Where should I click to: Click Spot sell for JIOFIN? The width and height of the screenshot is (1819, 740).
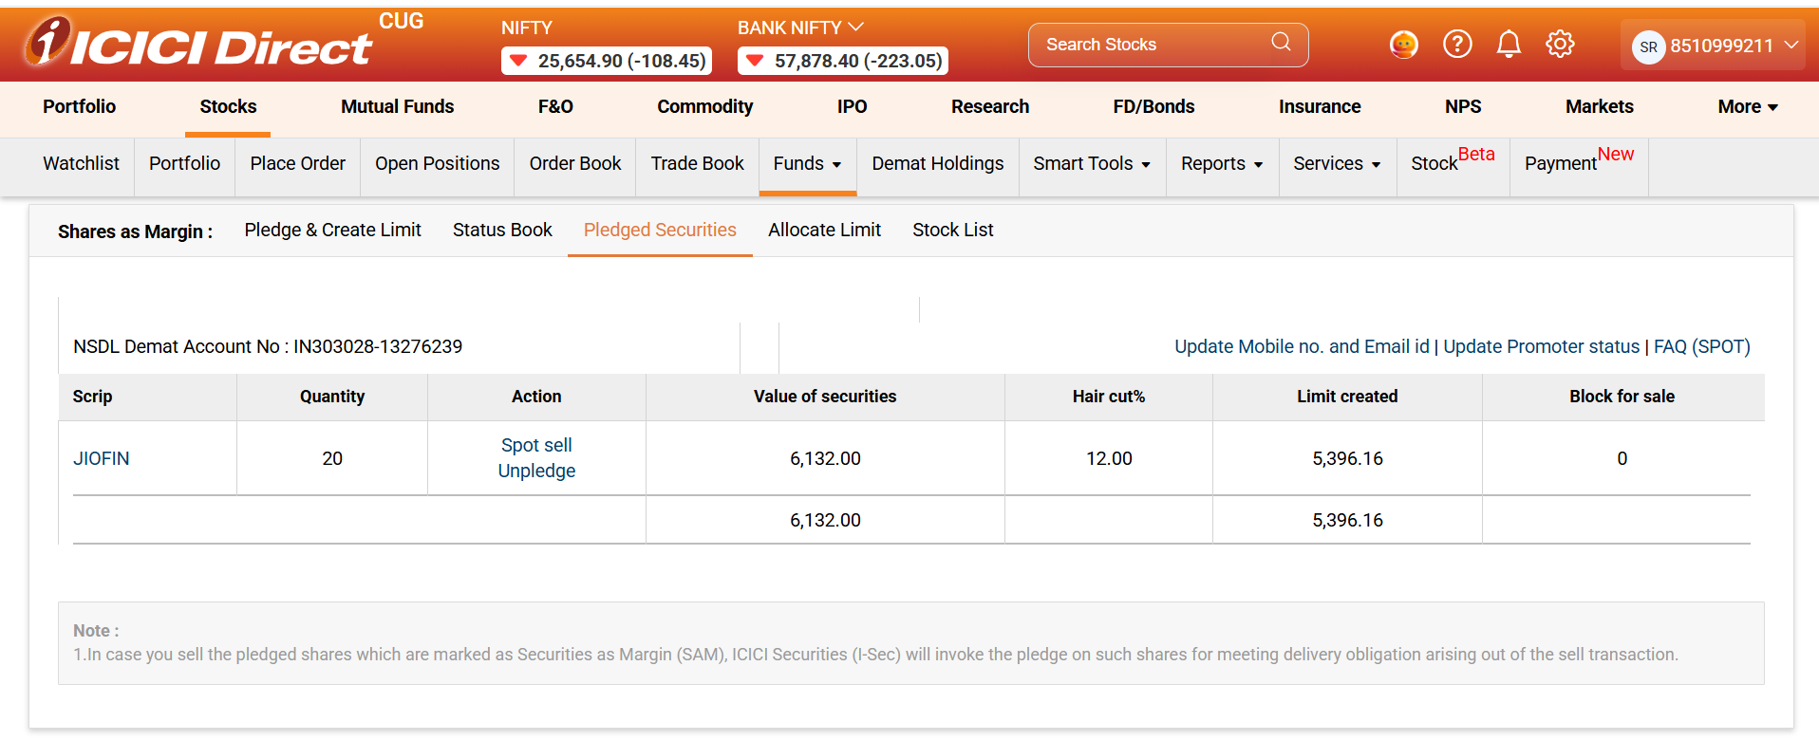[x=536, y=446]
